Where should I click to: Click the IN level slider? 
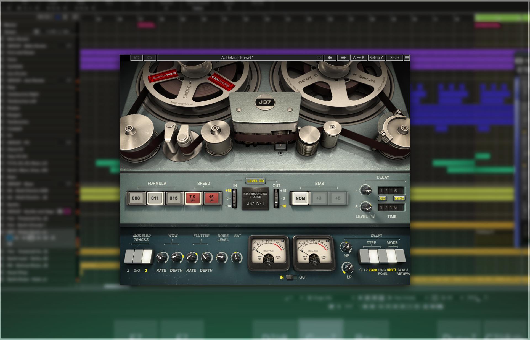coord(234,198)
